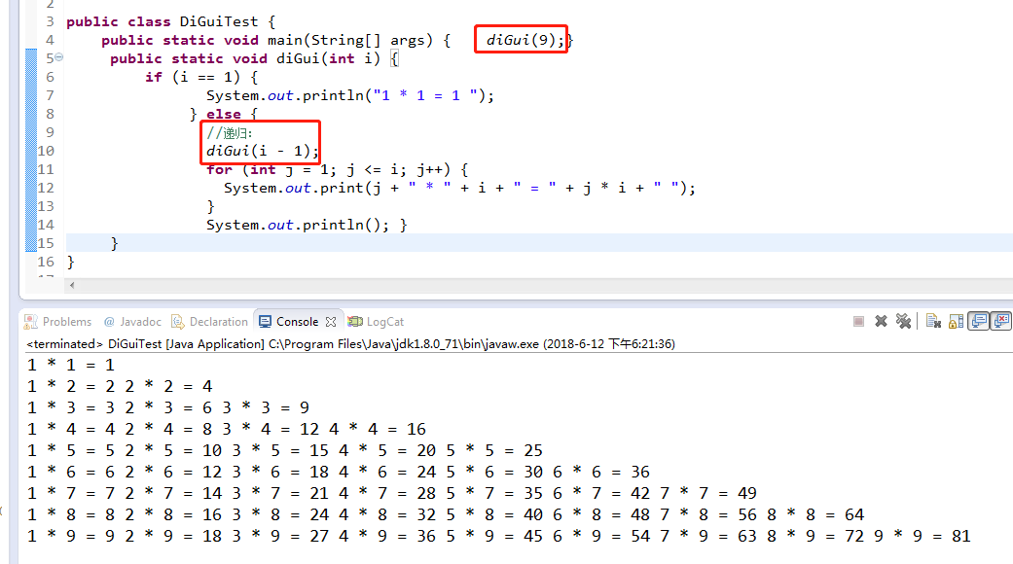Toggle Show Console When Standard Error Changes
The image size is (1013, 564).
tap(1002, 321)
